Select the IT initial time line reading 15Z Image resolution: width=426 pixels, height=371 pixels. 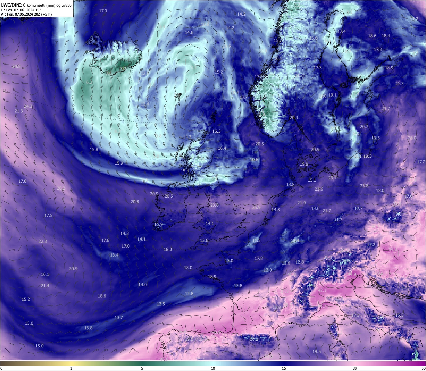click(x=21, y=10)
